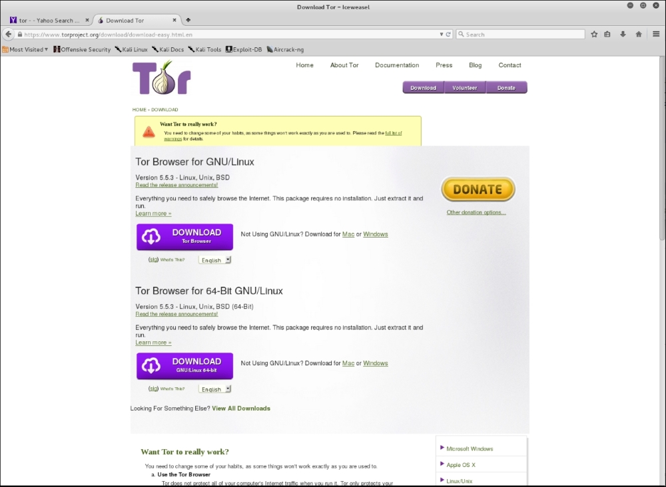This screenshot has height=487, width=666.
Task: Open the Aircrack-ng bookmark
Action: click(x=285, y=49)
